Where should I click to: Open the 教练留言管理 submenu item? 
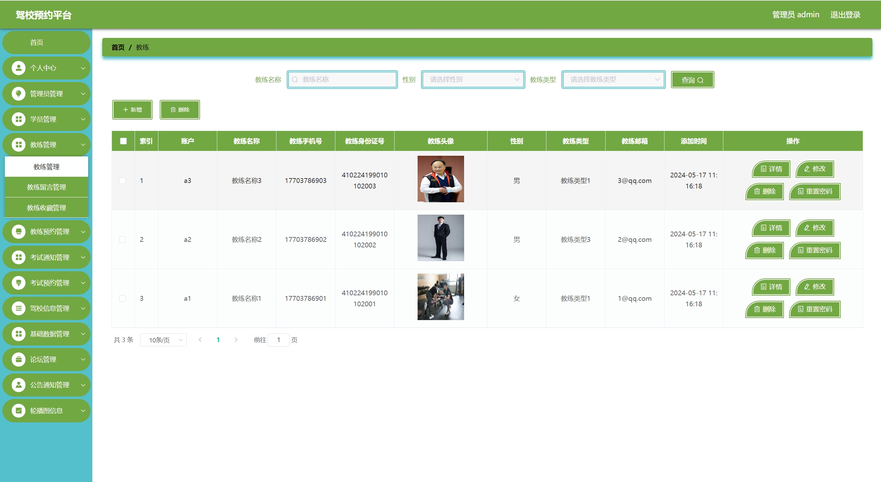pyautogui.click(x=46, y=187)
